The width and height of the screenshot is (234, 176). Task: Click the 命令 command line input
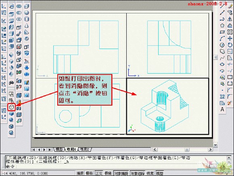pyautogui.click(x=116, y=166)
